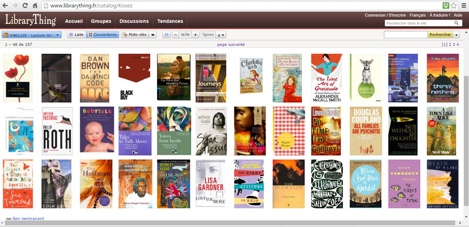The height and width of the screenshot is (227, 469).
Task: Go to page 2 in pagination
Action: (x=450, y=44)
